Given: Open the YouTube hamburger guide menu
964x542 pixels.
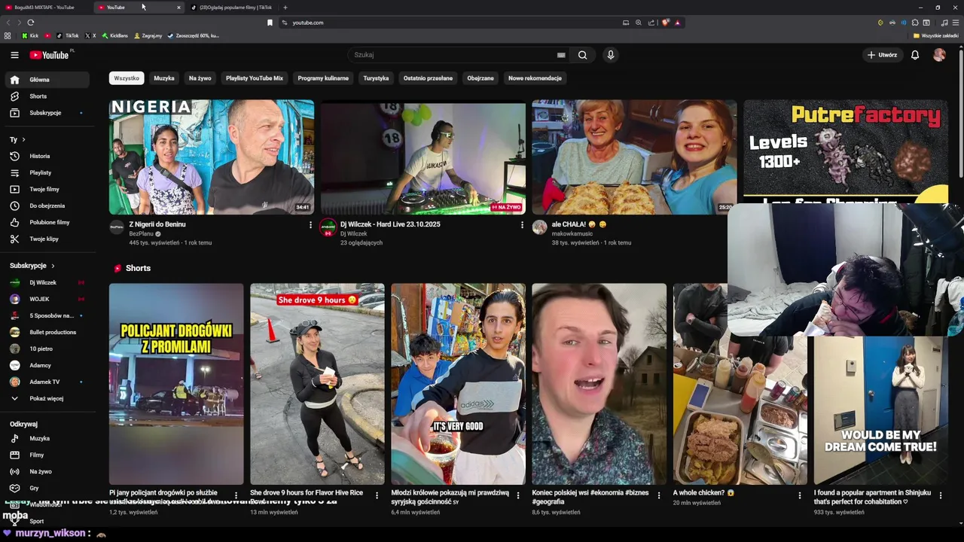Looking at the screenshot, I should pyautogui.click(x=14, y=55).
